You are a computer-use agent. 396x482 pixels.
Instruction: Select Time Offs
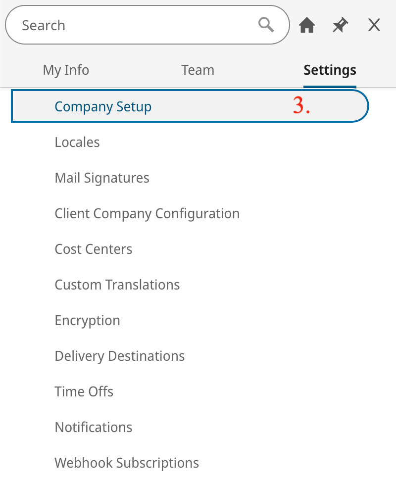(x=84, y=392)
